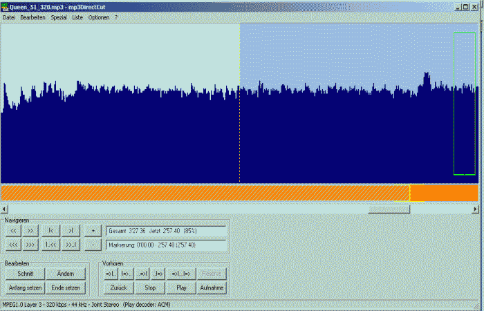Zoom in with the + button
Viewport: 484px width, 311px height.
(x=93, y=231)
